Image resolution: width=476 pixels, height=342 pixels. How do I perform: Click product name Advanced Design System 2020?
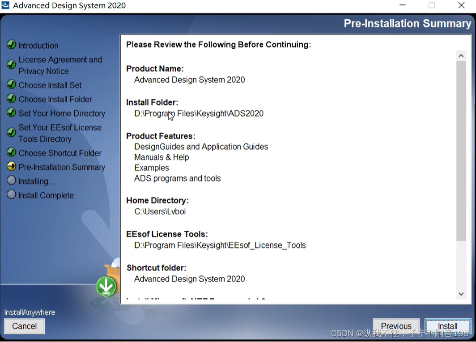189,80
